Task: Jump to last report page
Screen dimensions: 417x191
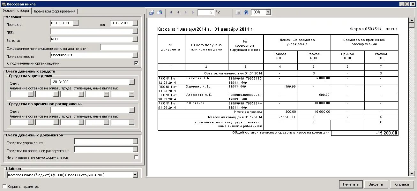Action: point(193,12)
